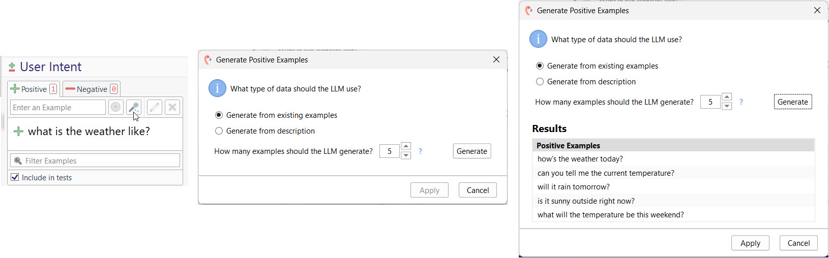Click Cancel in the middle dialog
This screenshot has width=829, height=258.
coord(478,190)
